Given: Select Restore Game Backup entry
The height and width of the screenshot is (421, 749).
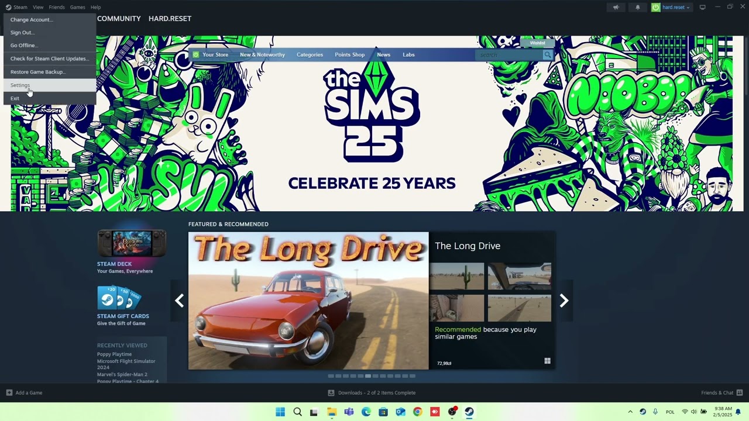Looking at the screenshot, I should pyautogui.click(x=50, y=71).
